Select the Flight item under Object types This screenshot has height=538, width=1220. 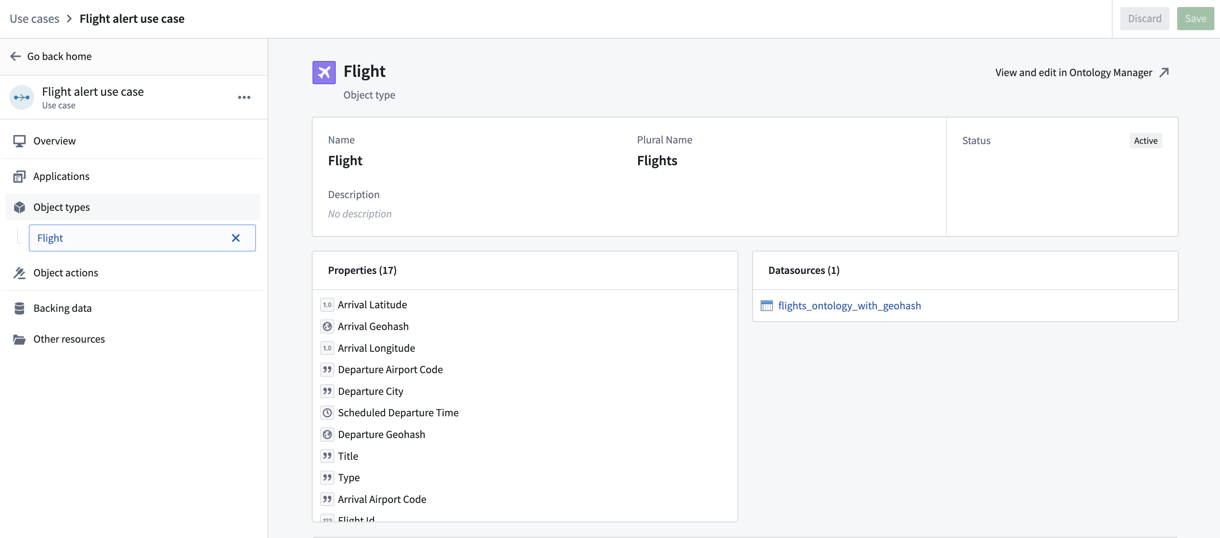click(x=142, y=238)
